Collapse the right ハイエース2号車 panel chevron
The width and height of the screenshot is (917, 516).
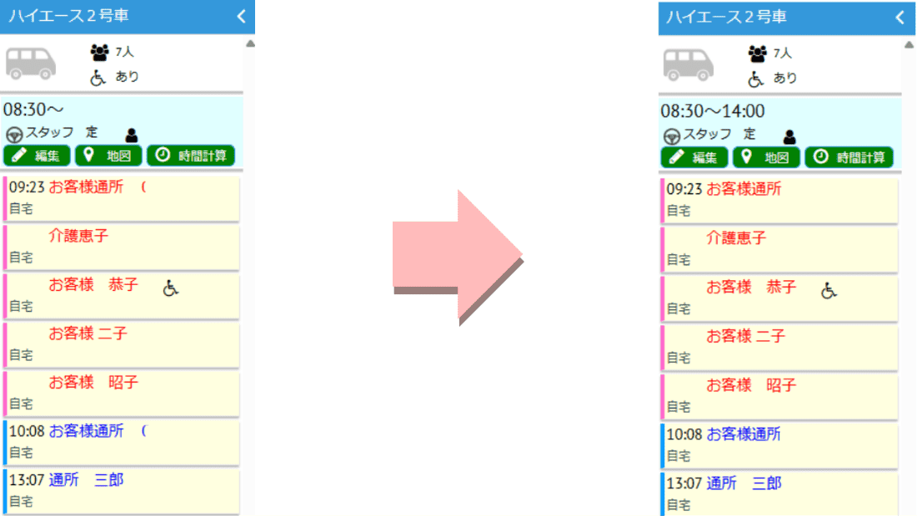pos(900,18)
